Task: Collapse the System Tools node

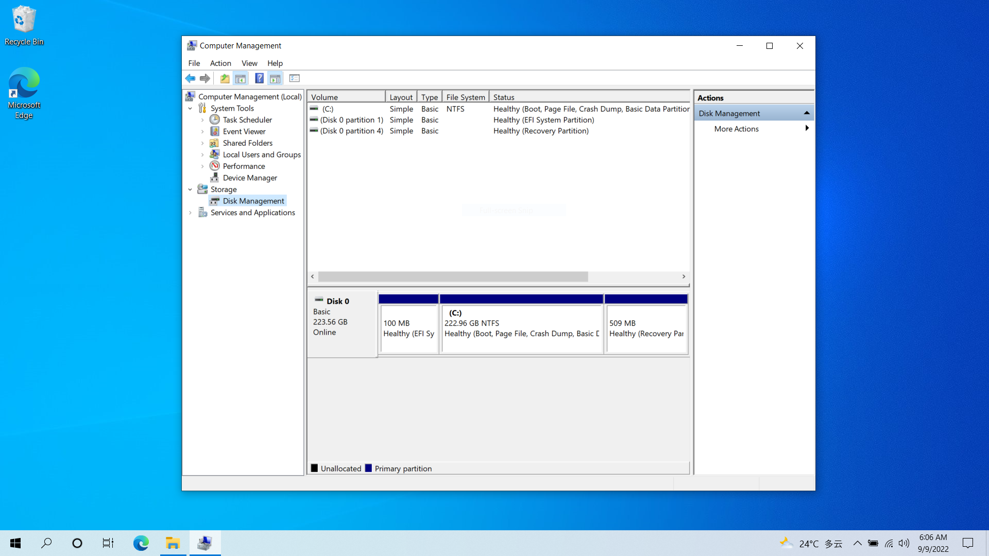Action: (x=190, y=109)
